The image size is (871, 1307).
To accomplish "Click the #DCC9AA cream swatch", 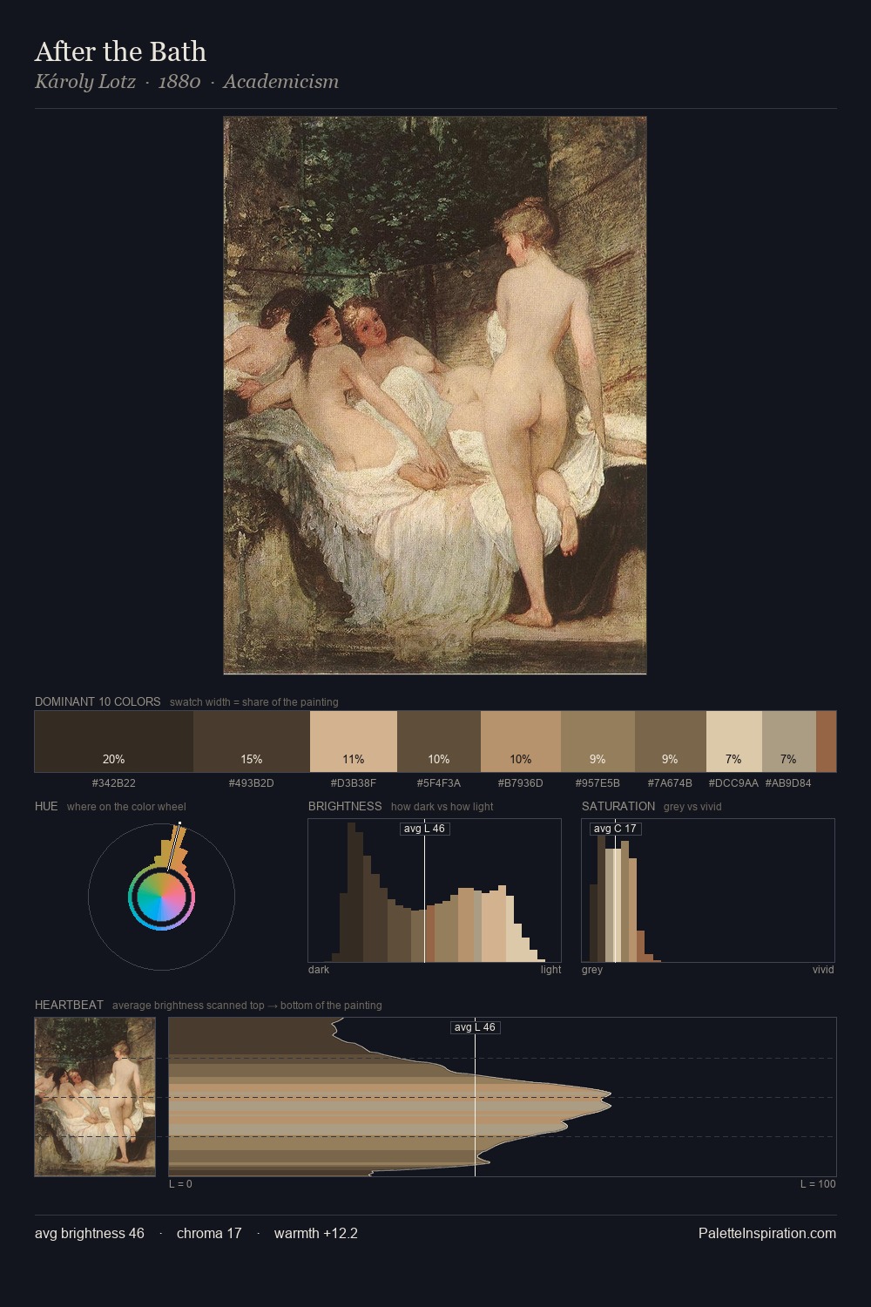I will click(x=734, y=742).
